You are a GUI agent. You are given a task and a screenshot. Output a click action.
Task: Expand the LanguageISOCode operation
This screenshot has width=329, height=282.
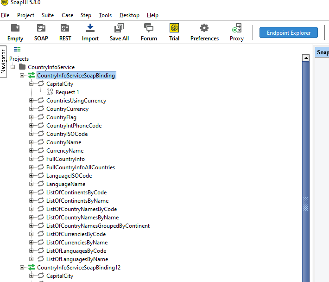(31, 175)
